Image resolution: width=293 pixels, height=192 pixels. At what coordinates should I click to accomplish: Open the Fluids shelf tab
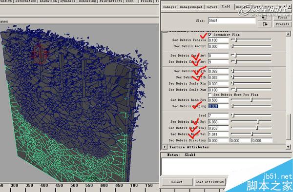[146, 1]
